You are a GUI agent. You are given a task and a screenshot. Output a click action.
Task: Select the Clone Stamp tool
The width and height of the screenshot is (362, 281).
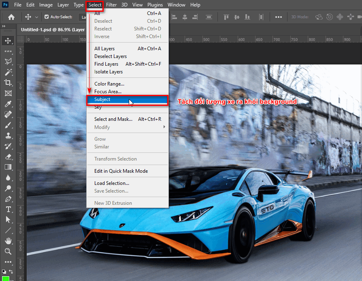(8, 135)
